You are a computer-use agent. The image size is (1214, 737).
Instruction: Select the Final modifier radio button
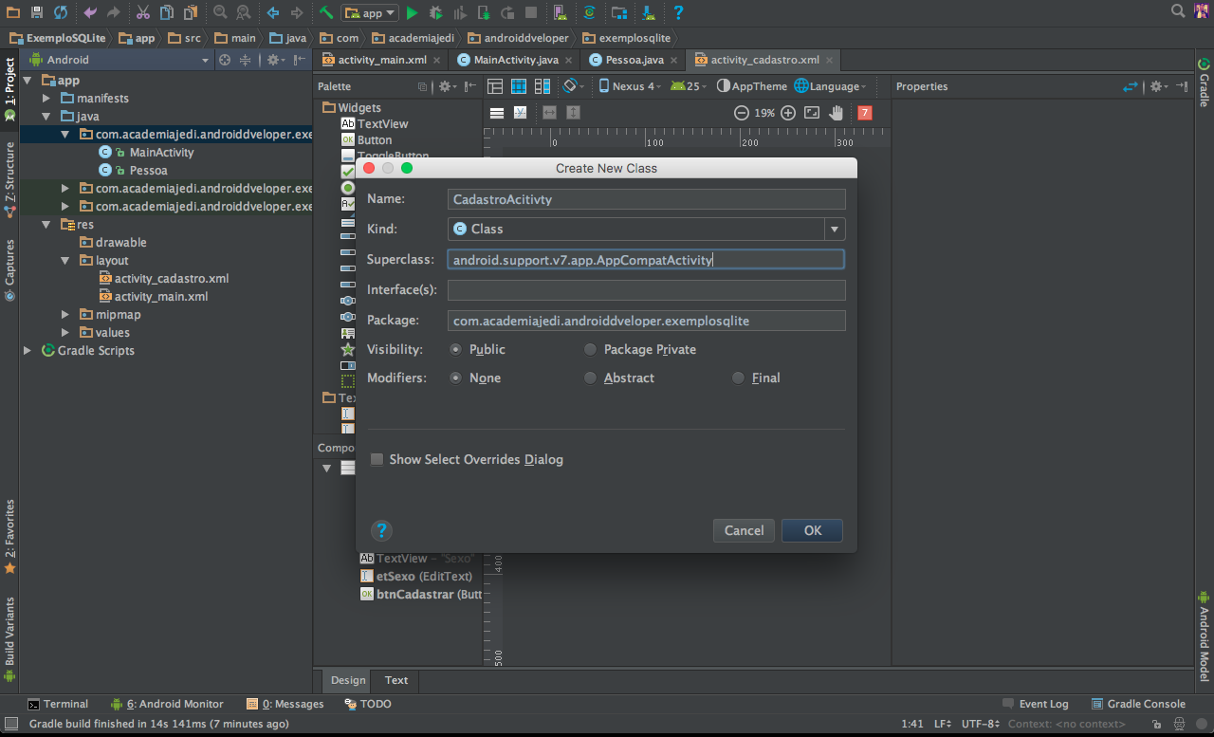[x=739, y=378]
